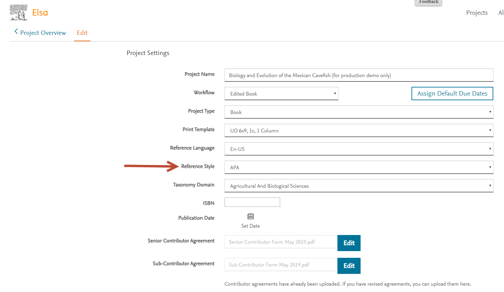The width and height of the screenshot is (504, 292).
Task: Click the Set Date label
Action: pos(250,226)
